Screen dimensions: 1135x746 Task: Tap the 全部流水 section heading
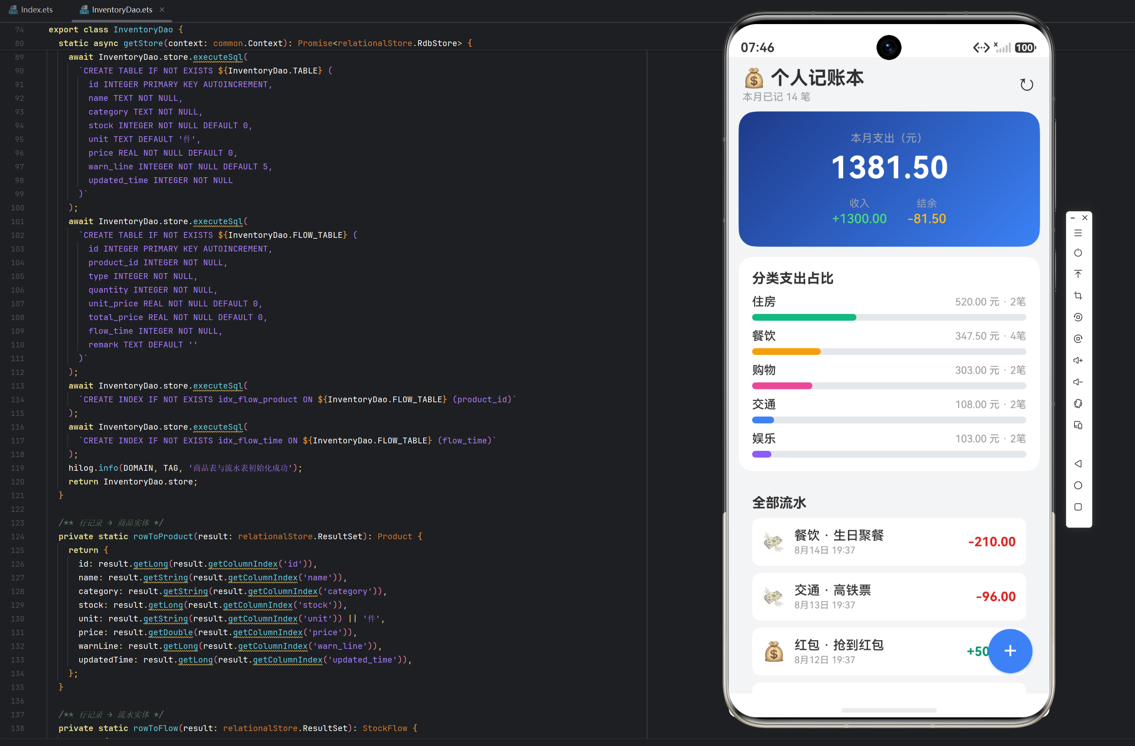779,503
